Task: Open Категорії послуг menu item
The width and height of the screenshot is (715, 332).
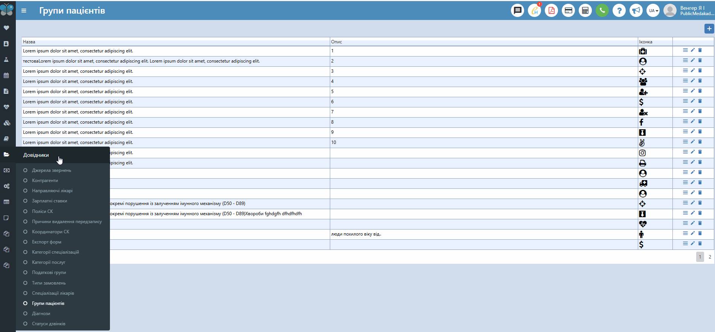Action: pyautogui.click(x=49, y=262)
